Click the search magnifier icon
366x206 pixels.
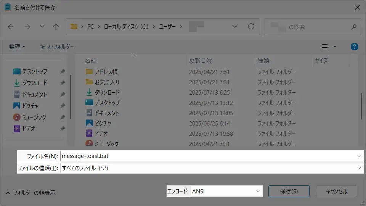click(354, 27)
